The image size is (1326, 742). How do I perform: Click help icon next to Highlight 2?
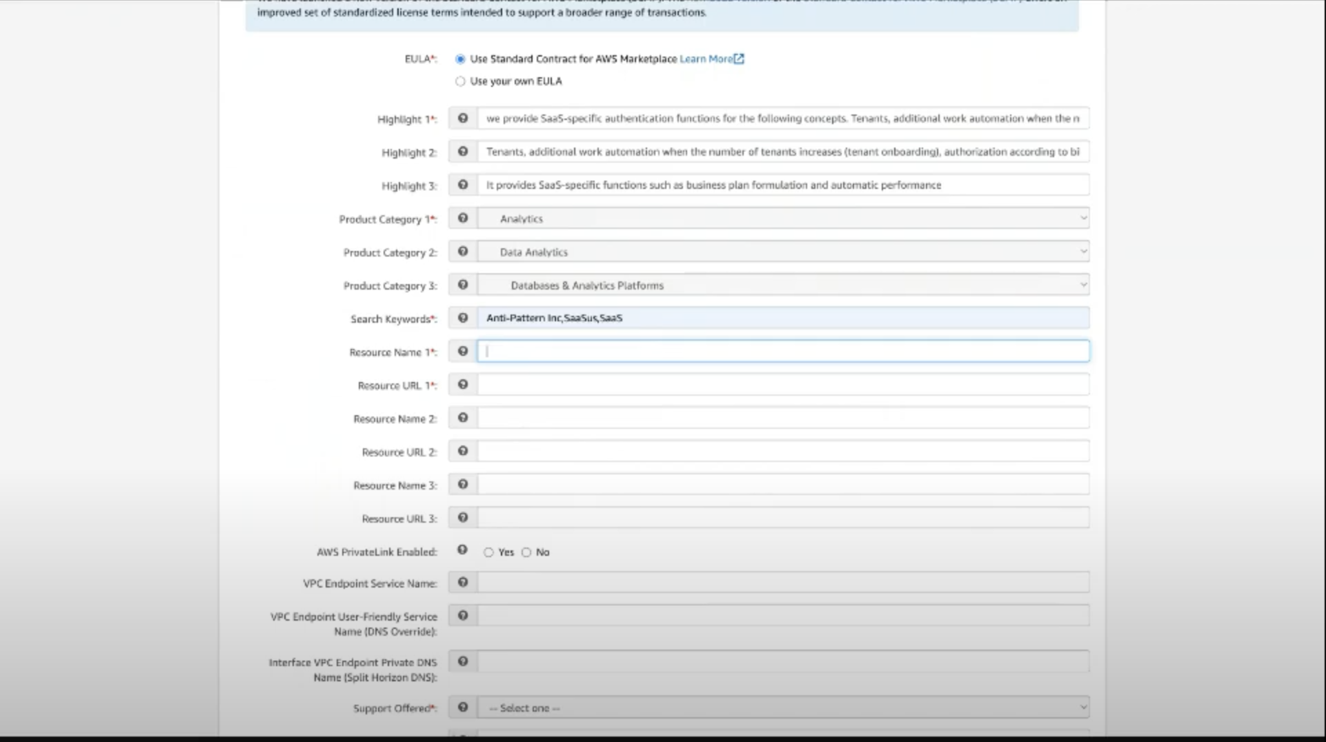tap(463, 152)
